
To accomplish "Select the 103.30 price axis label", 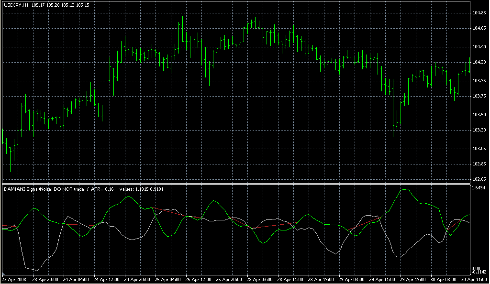I will pos(479,130).
